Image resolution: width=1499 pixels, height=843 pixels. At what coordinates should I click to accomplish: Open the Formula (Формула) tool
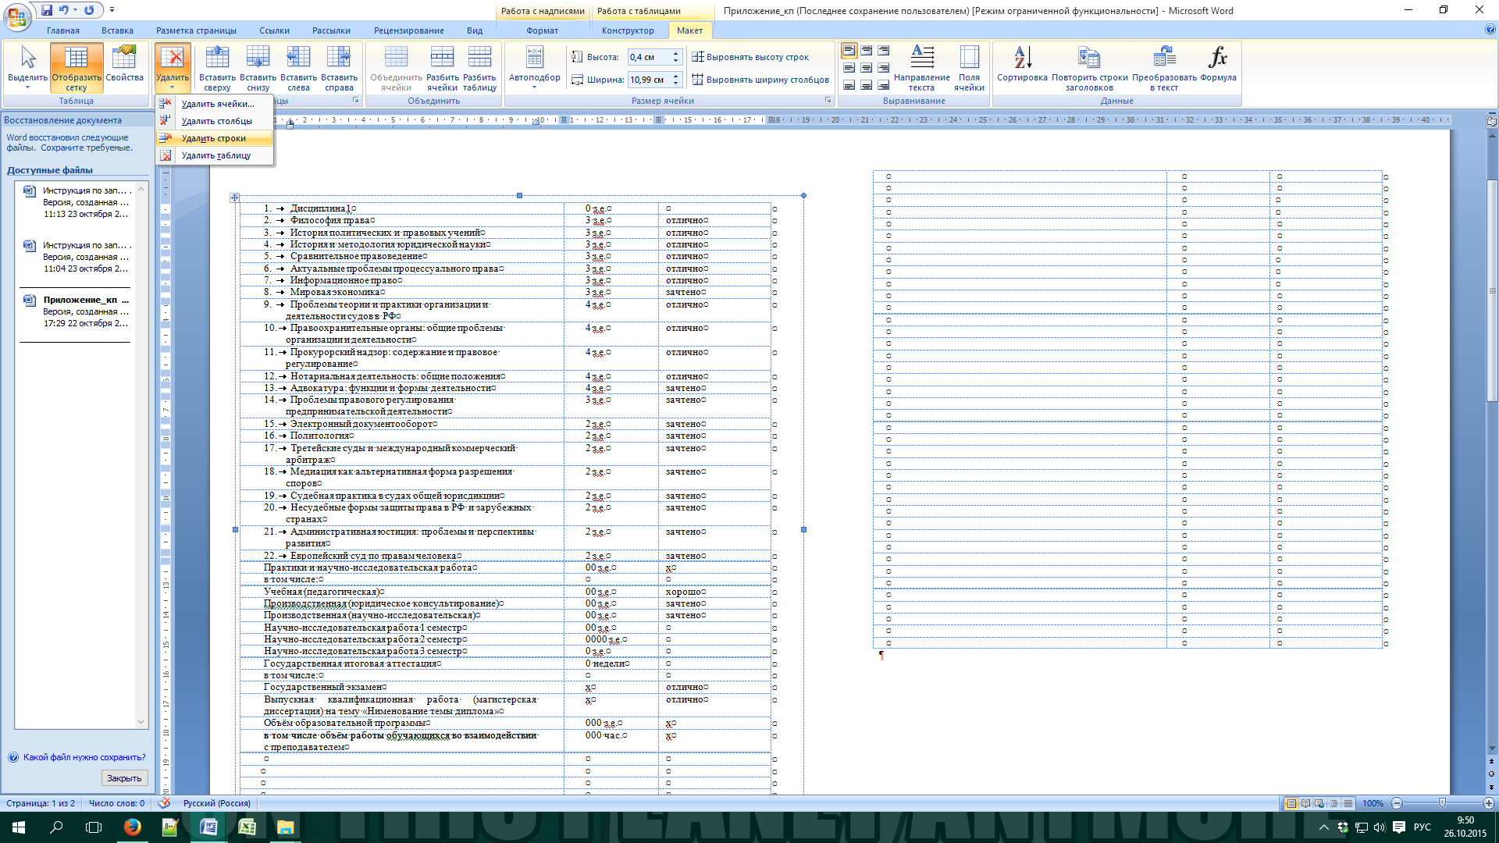point(1218,67)
